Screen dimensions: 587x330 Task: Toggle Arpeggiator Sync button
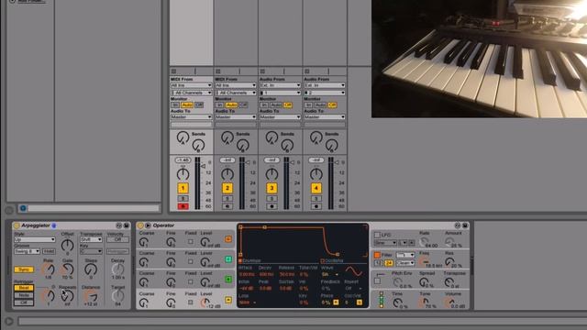point(24,269)
